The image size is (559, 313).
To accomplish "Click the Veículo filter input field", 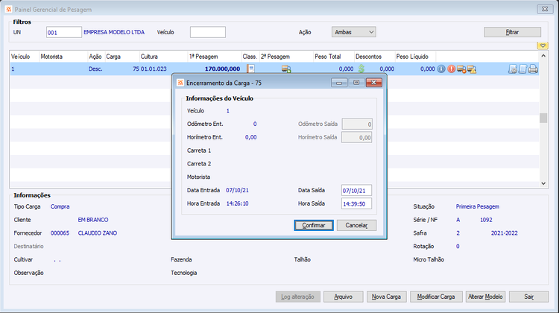I will coord(208,32).
